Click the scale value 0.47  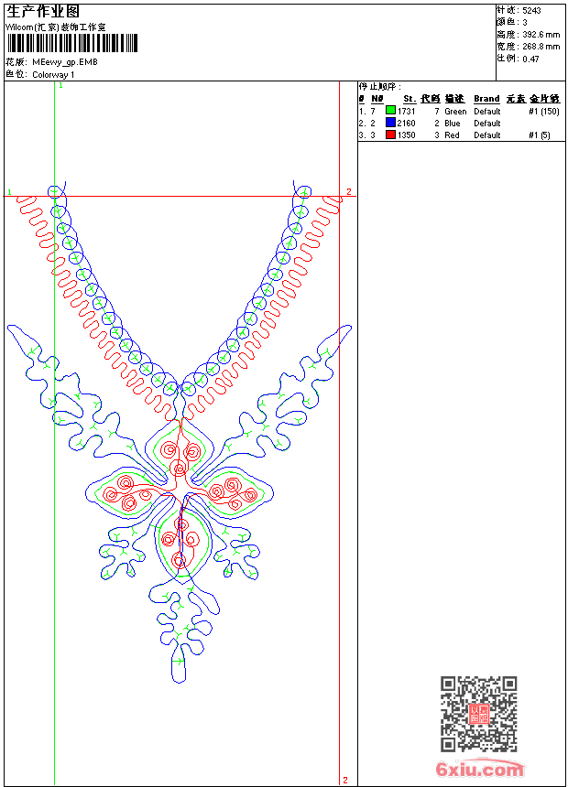coord(530,59)
